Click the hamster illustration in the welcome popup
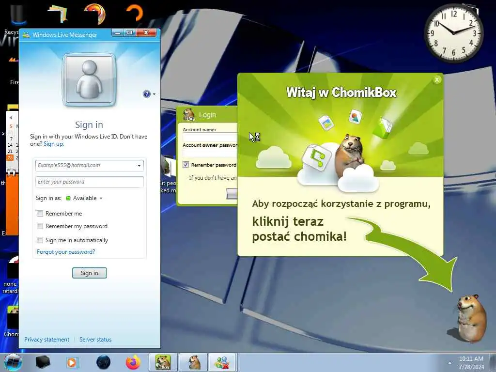 click(x=349, y=155)
